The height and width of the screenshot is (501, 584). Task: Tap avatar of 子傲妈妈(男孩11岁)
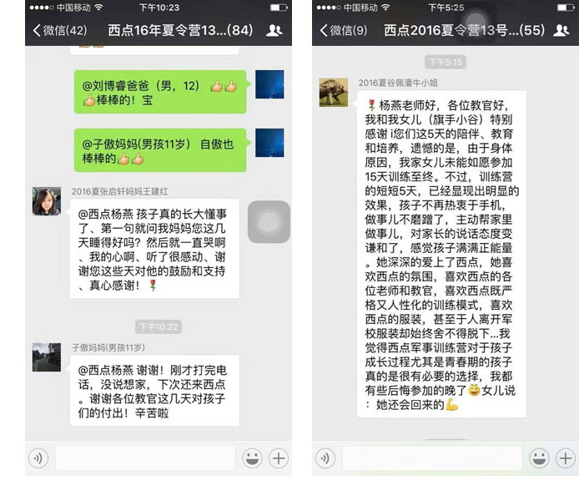[x=47, y=357]
